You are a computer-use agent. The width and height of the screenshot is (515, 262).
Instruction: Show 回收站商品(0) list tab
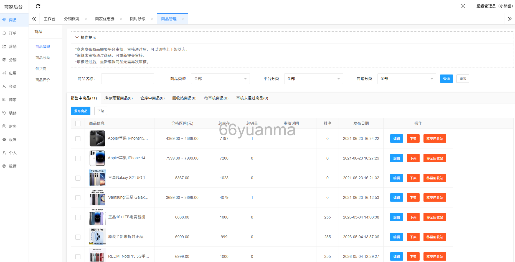pyautogui.click(x=184, y=98)
